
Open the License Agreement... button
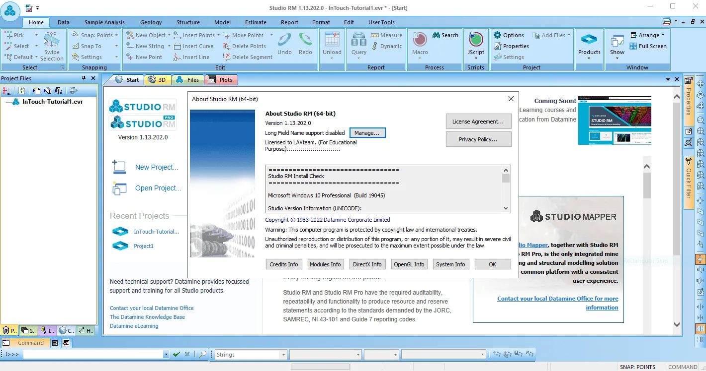[478, 122]
